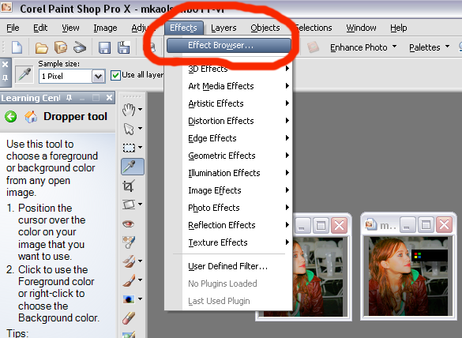This screenshot has height=338, width=462.
Task: Expand the Selection tool flyout arrow
Action: point(141,147)
